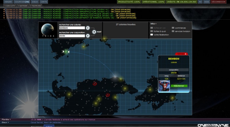Click the green selected colony marker

click(66, 52)
